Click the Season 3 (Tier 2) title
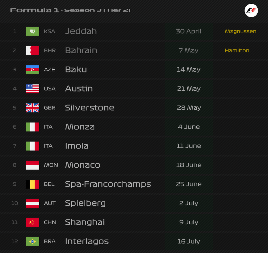Screen dimensions: 268x253 click(x=97, y=10)
